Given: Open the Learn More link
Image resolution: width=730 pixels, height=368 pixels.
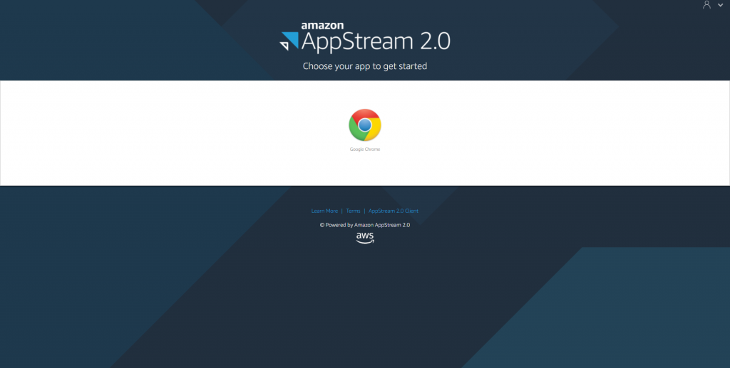Looking at the screenshot, I should 324,211.
